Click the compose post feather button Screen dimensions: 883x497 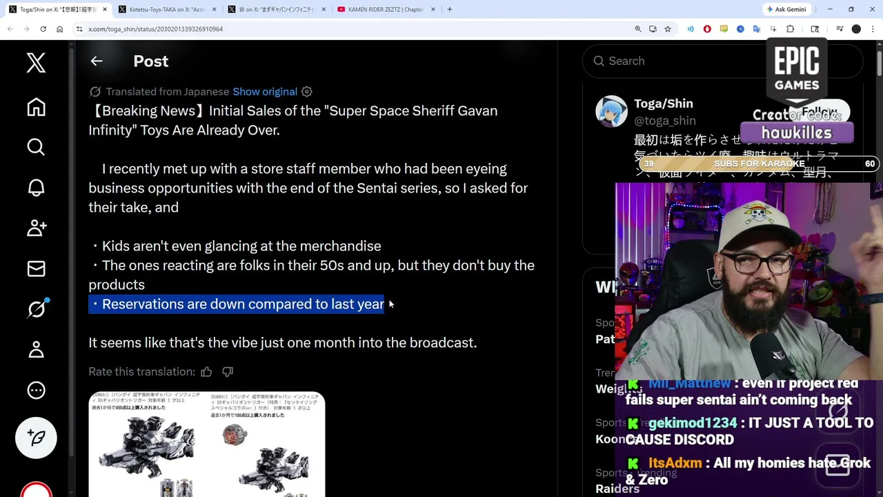(36, 438)
